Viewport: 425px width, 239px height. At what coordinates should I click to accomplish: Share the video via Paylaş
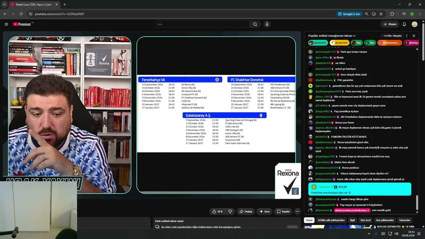click(x=246, y=211)
